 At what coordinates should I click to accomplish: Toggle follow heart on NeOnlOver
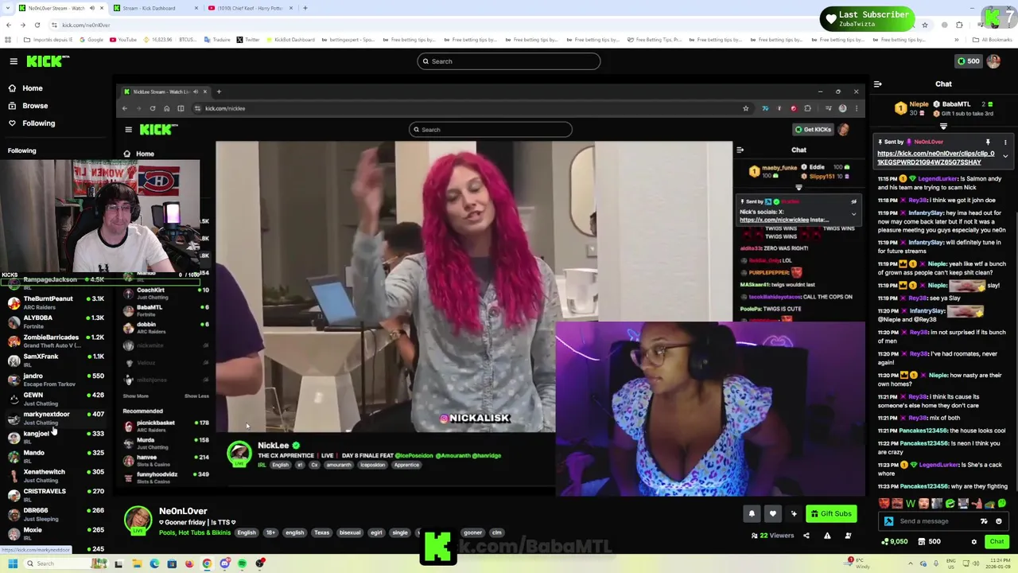click(772, 514)
